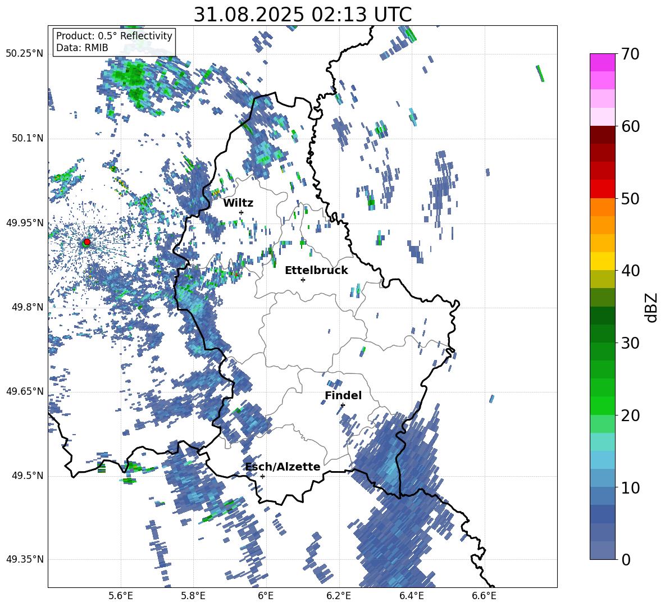Click the 49.95°N latitude label
This screenshot has width=665, height=607.
point(25,223)
